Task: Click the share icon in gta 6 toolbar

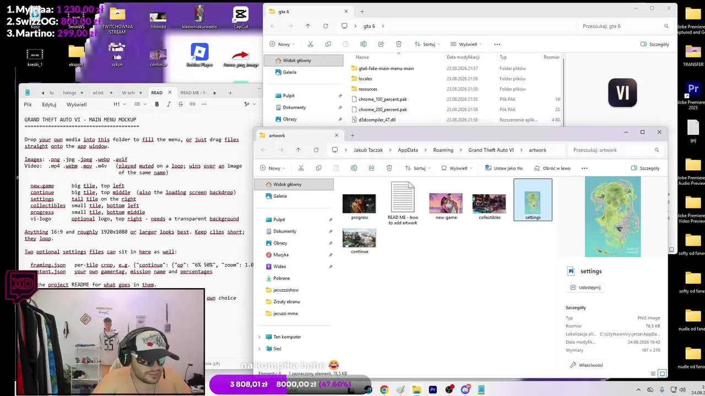Action: click(x=381, y=44)
